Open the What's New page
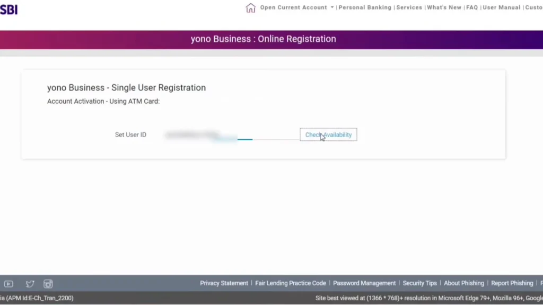543x305 pixels. [444, 7]
